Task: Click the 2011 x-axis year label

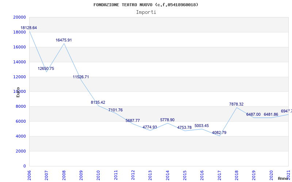Action: [116, 175]
